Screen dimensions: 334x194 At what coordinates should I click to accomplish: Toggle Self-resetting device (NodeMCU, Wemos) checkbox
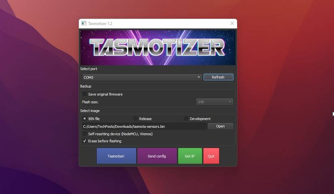click(x=85, y=134)
